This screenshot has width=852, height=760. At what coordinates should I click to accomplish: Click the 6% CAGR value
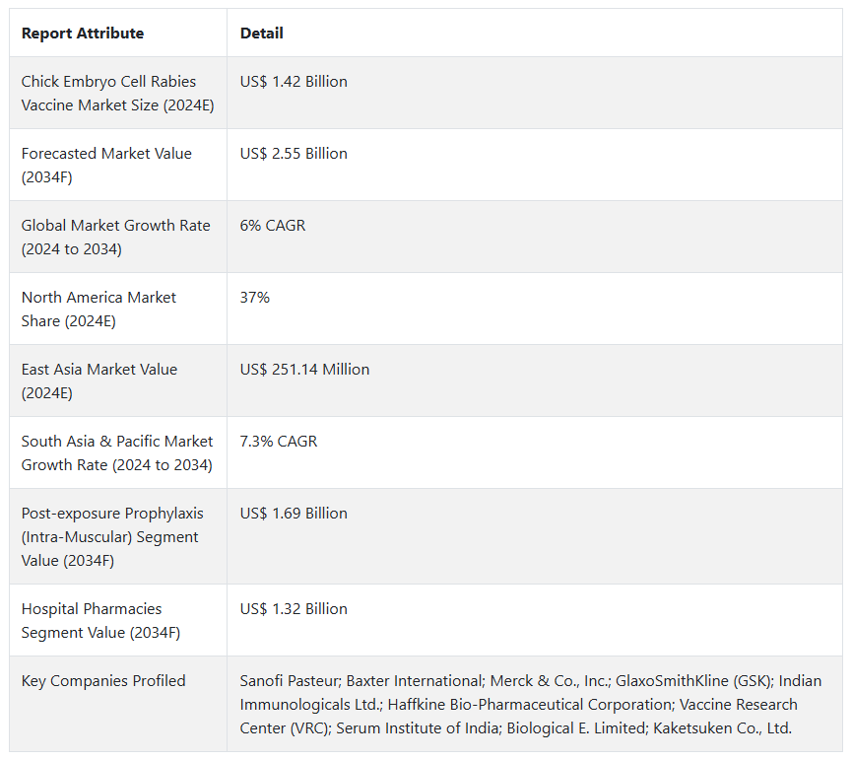pyautogui.click(x=273, y=226)
